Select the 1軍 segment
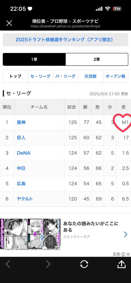Viewport: 131px width, 283px height. click(x=34, y=59)
